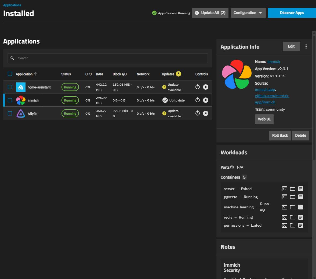Open the immich name link
Image resolution: width=316 pixels, height=279 pixels.
274,61
